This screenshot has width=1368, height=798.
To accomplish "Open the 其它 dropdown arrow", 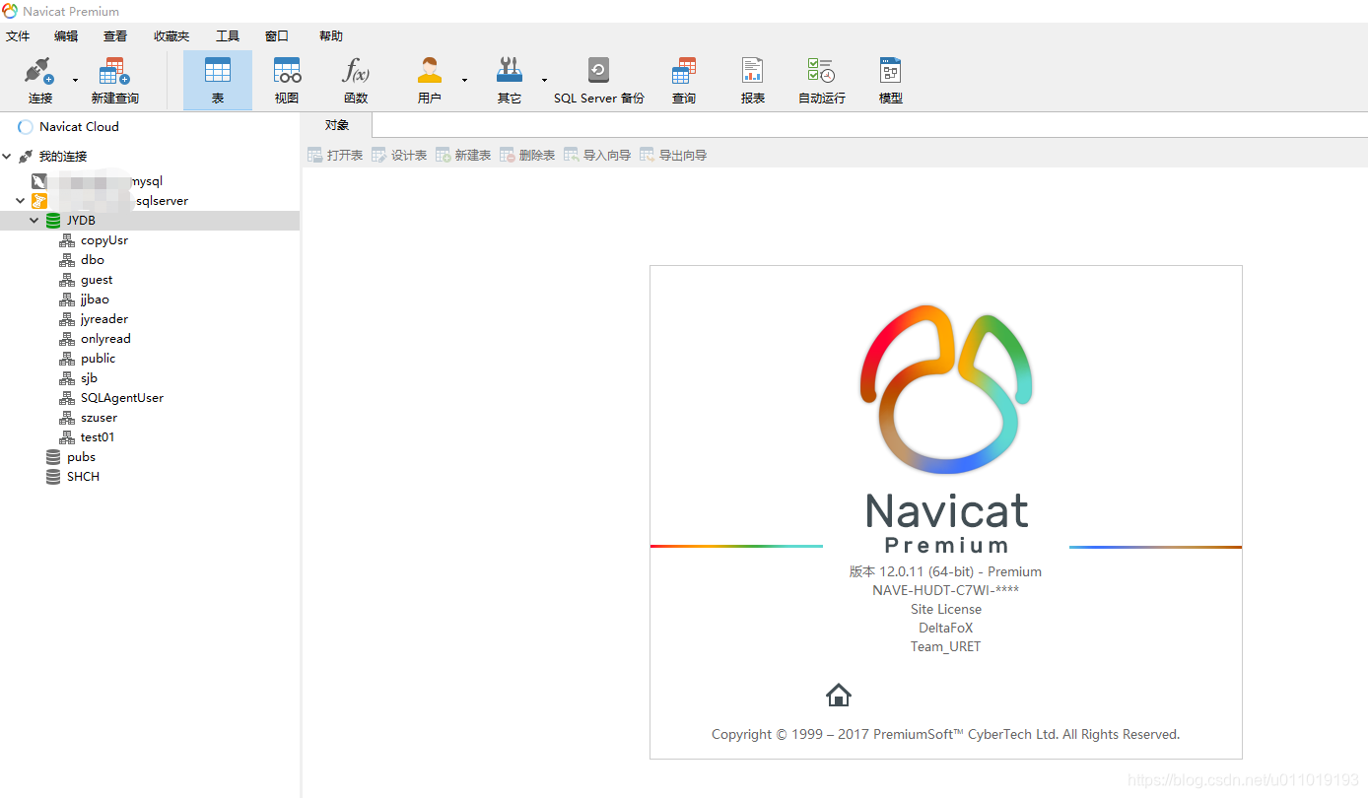I will click(544, 80).
